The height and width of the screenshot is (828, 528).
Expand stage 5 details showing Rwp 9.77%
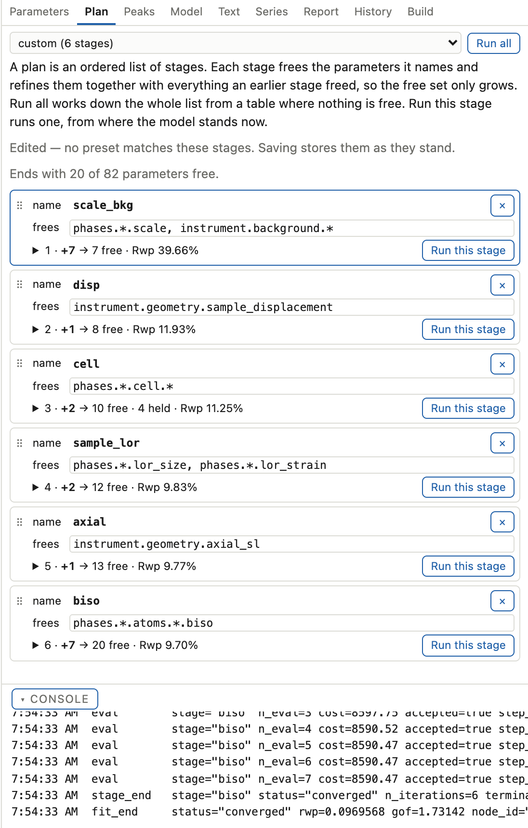coord(114,566)
